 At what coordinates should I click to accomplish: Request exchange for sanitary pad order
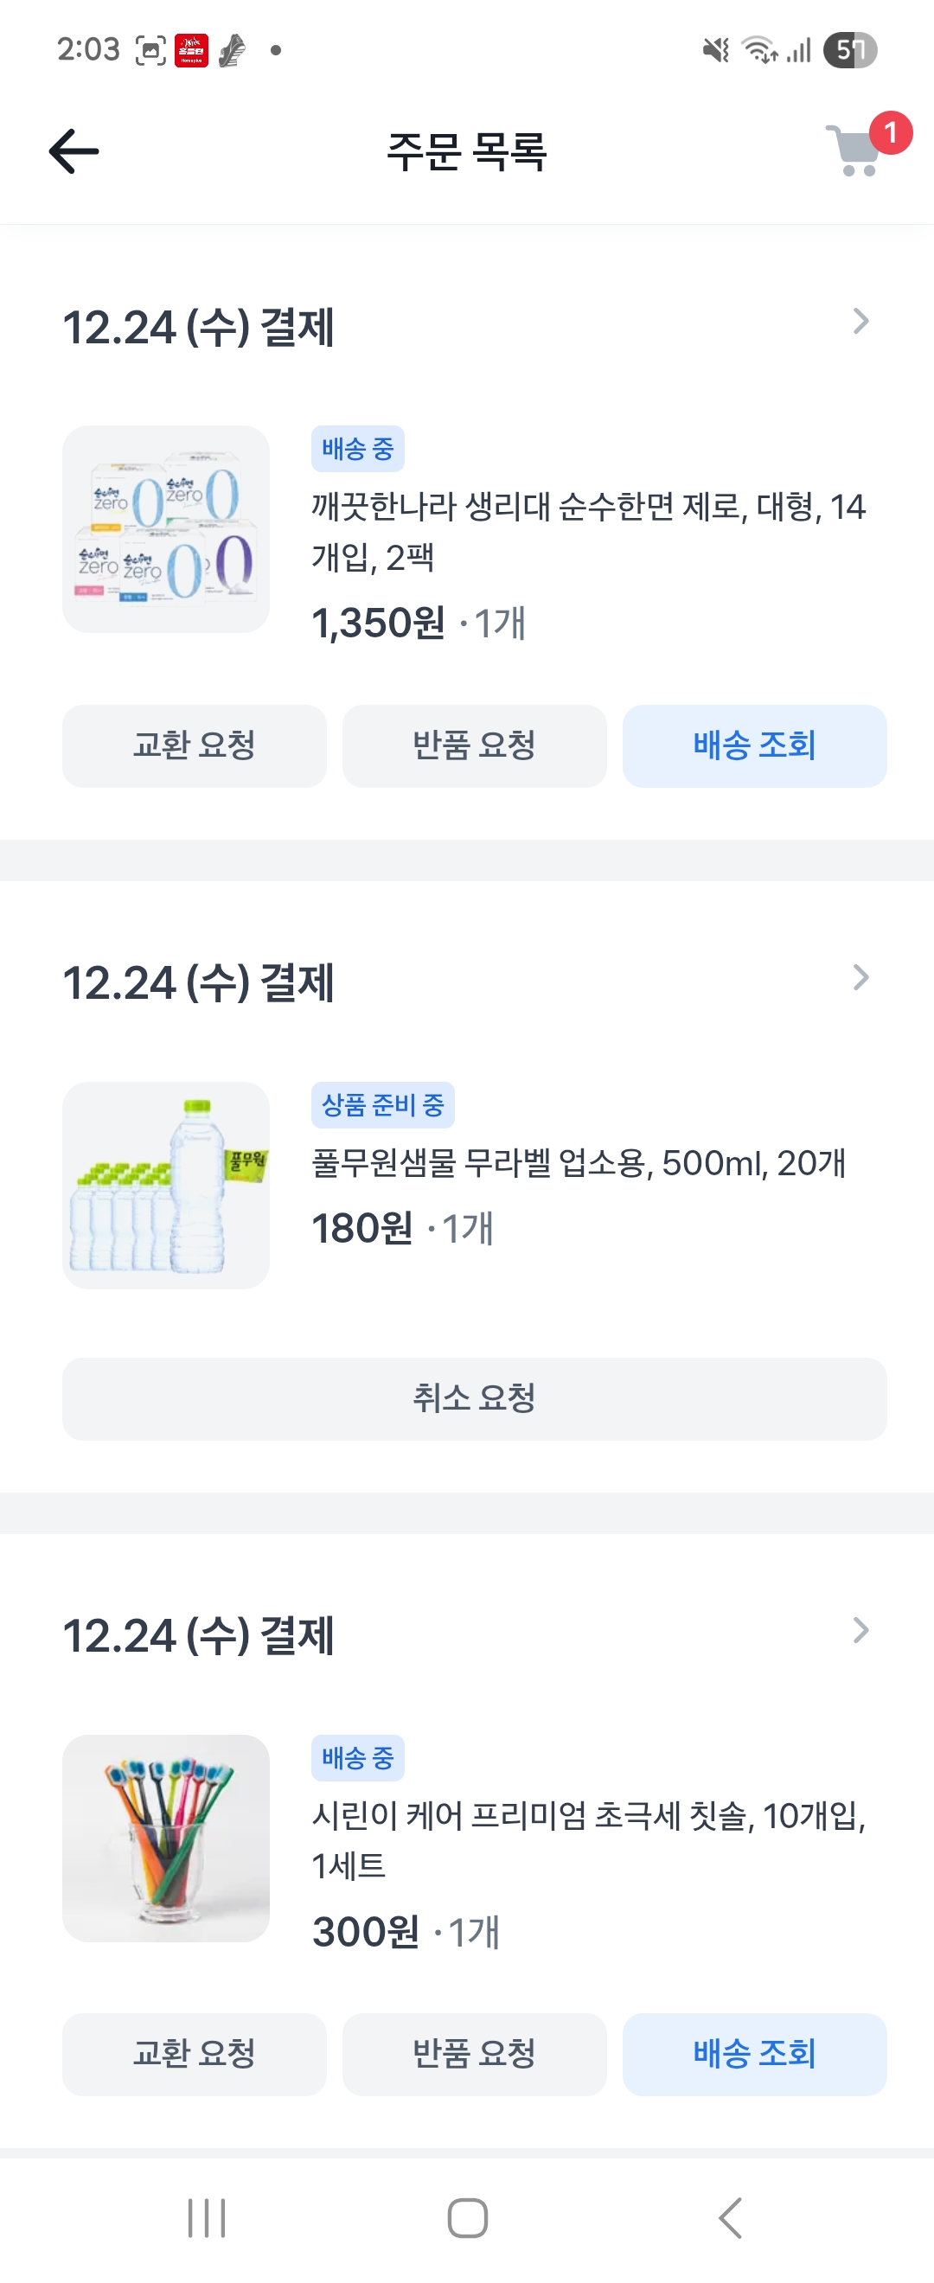click(194, 745)
